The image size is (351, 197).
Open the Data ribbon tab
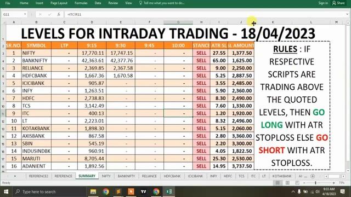[x=98, y=3]
